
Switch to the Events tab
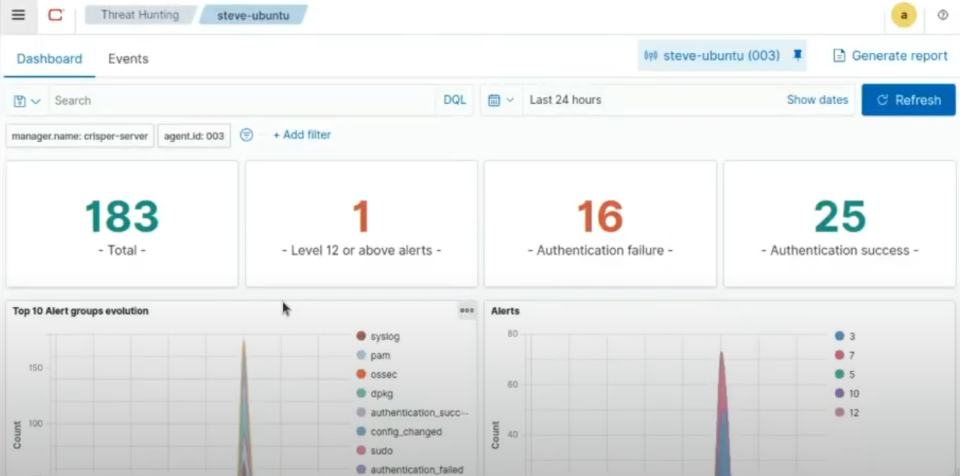pyautogui.click(x=128, y=59)
